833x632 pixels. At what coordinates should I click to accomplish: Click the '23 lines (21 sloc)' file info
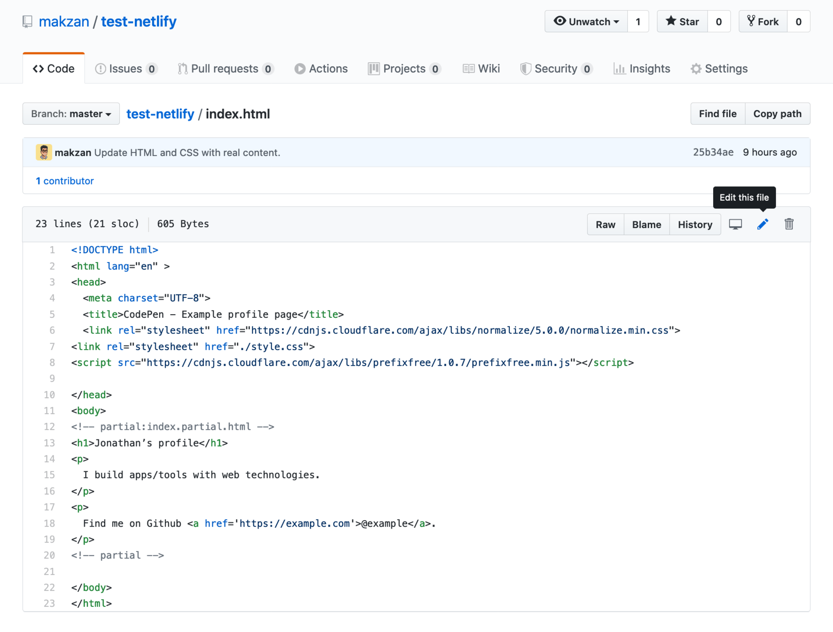tap(88, 224)
